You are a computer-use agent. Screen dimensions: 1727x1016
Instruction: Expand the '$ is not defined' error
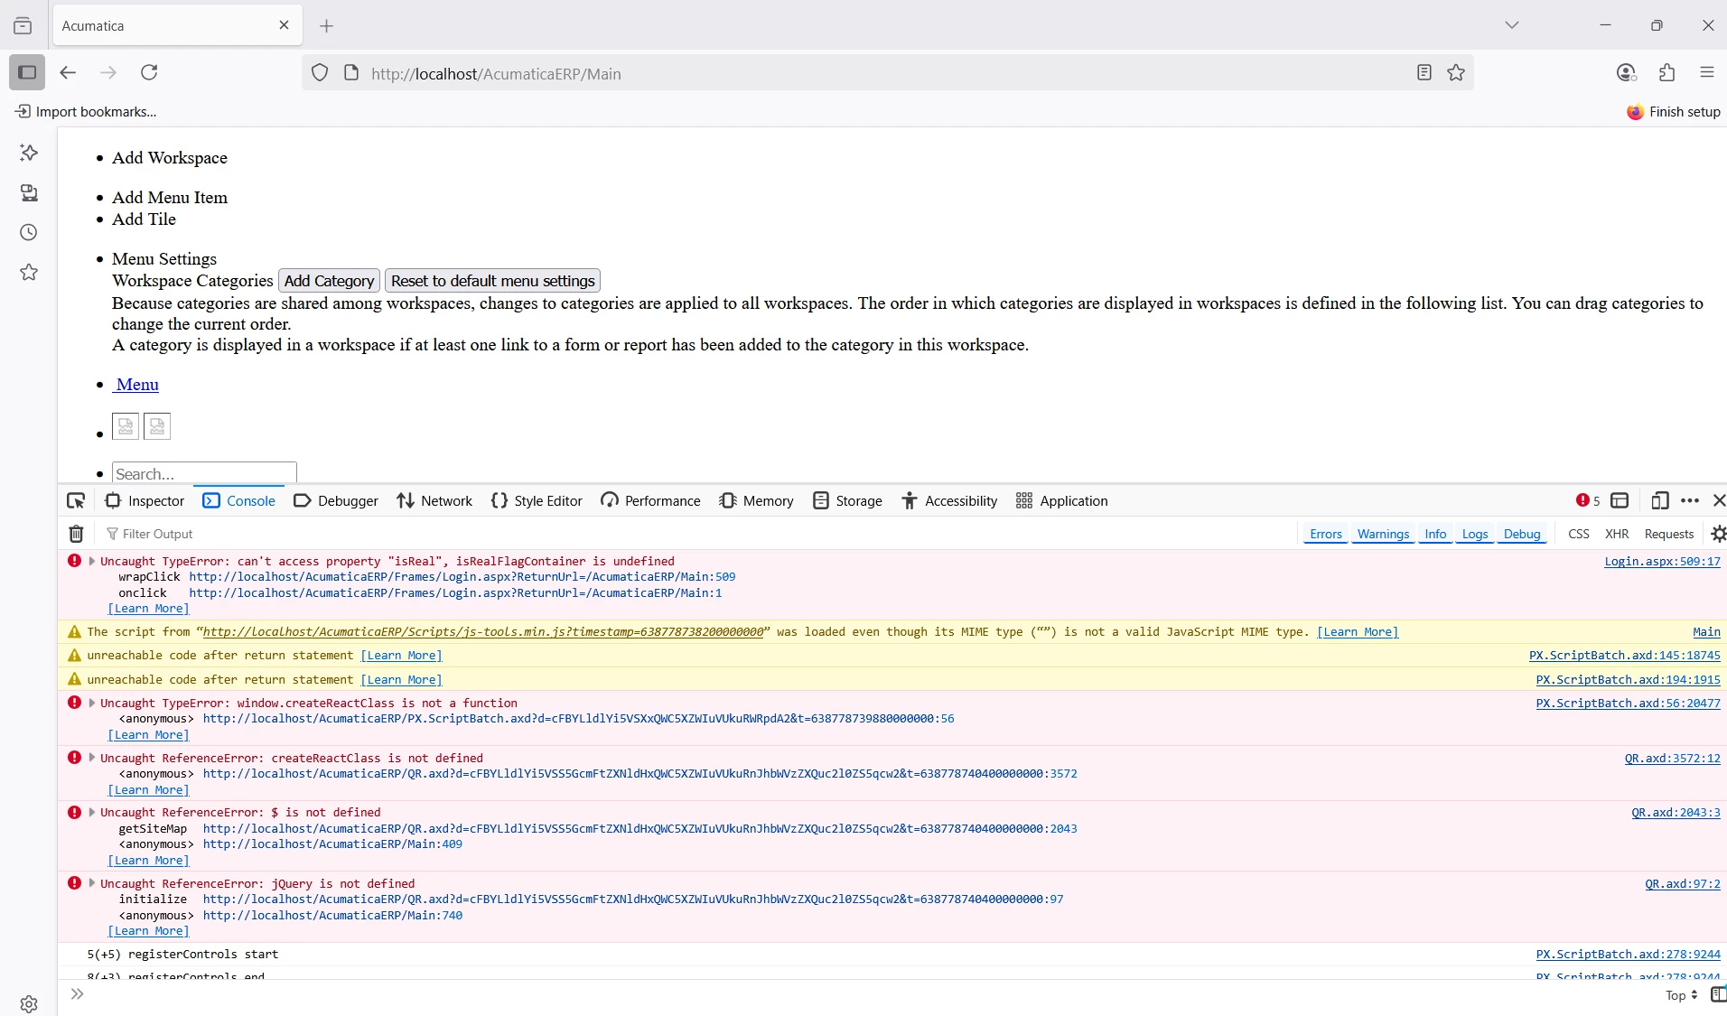[92, 812]
